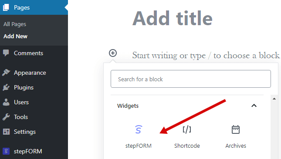This screenshot has height=159, width=281.
Task: Select Add New under Pages
Action: click(15, 36)
